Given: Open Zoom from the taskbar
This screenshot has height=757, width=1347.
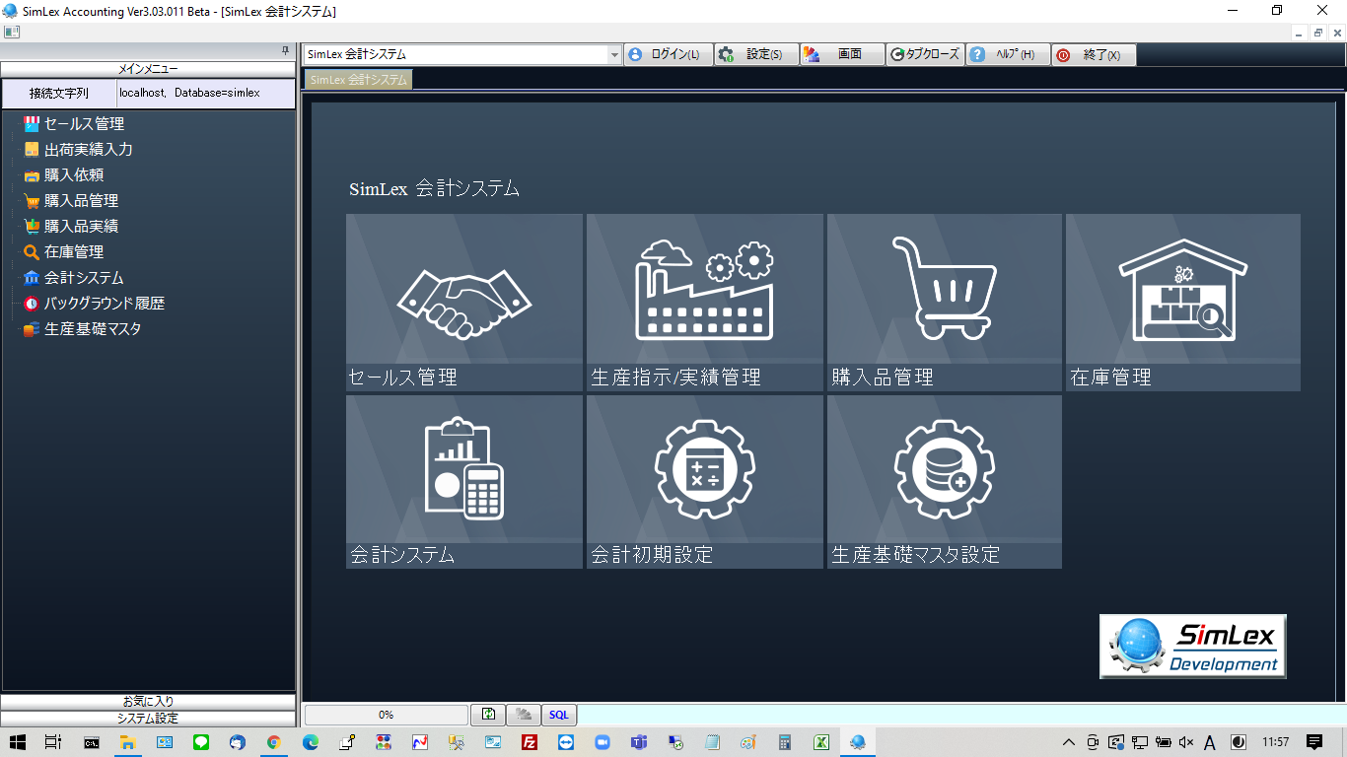Looking at the screenshot, I should tap(603, 742).
